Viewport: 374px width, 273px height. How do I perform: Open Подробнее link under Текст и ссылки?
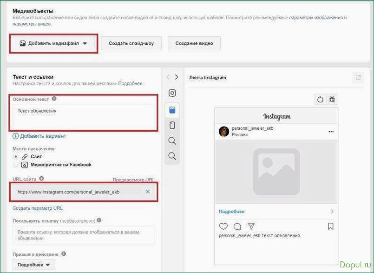point(130,83)
